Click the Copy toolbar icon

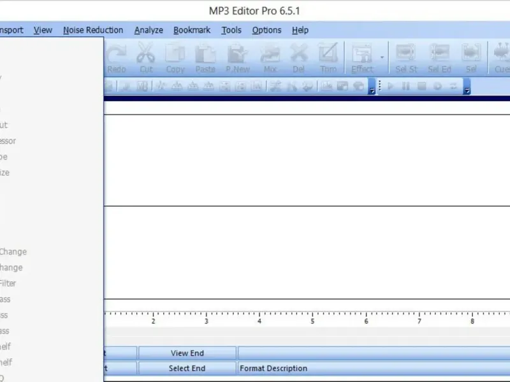pyautogui.click(x=175, y=58)
